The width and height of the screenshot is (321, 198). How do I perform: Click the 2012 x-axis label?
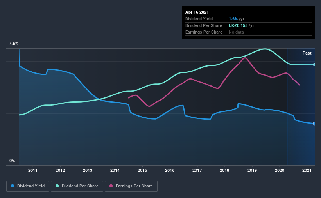tap(60, 170)
